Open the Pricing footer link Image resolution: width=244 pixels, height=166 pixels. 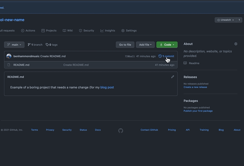[x=172, y=130]
